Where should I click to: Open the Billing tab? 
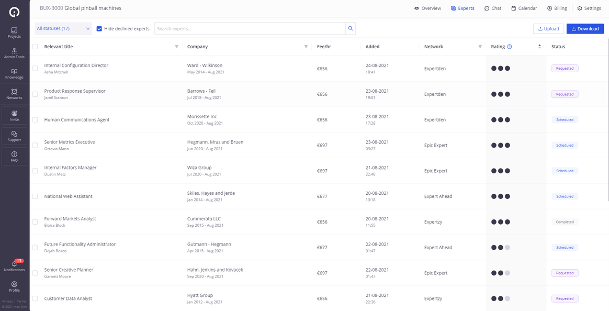click(557, 8)
